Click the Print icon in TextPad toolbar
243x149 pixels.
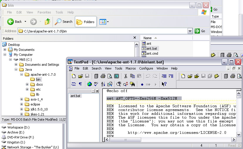click(x=103, y=76)
